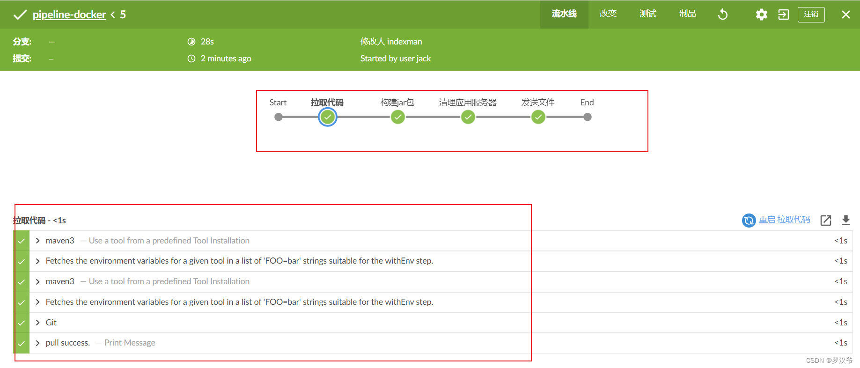Go to classic view exit icon
Screen dimensions: 860x368
click(784, 15)
